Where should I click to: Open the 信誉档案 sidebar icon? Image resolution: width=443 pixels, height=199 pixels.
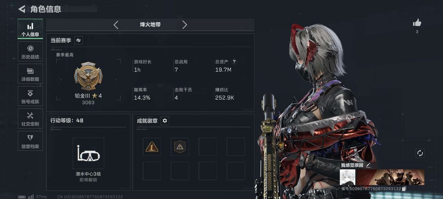tap(30, 141)
